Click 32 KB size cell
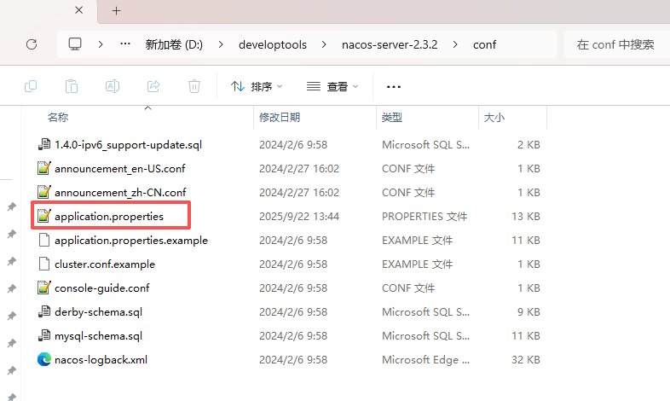 526,360
